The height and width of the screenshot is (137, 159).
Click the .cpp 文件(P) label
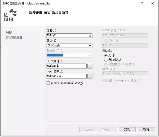click(x=55, y=71)
